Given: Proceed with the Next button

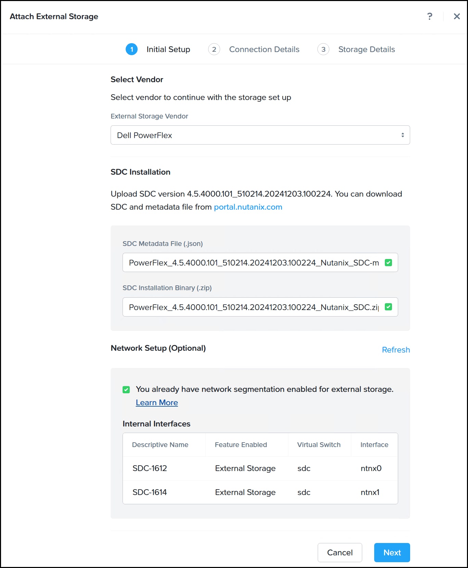Looking at the screenshot, I should click(x=392, y=553).
